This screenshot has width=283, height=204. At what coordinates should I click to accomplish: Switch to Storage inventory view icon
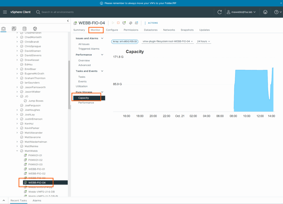[x=24, y=29]
